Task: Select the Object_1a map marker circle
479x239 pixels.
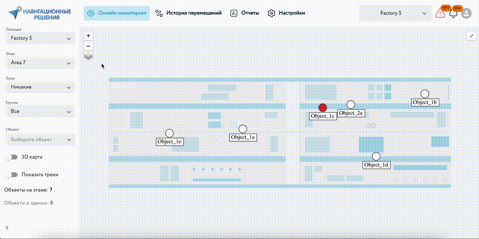Action: click(243, 129)
